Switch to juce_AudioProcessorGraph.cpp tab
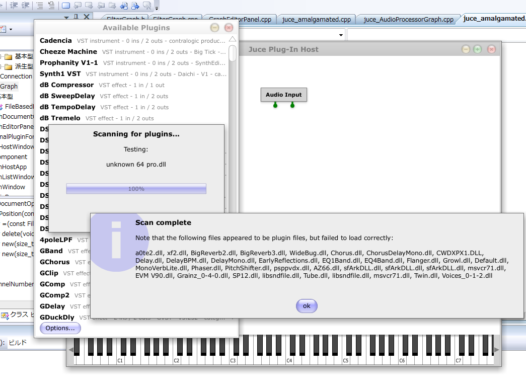This screenshot has width=526, height=389. 408,20
